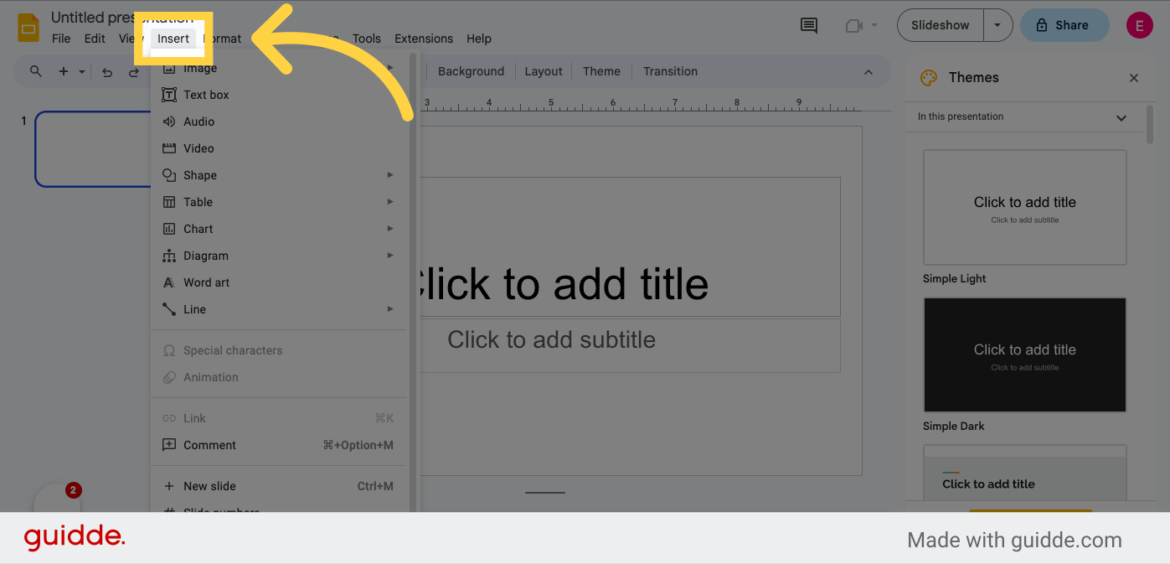This screenshot has width=1170, height=564.
Task: Click the Themes panel scrollbar
Action: 1151,124
